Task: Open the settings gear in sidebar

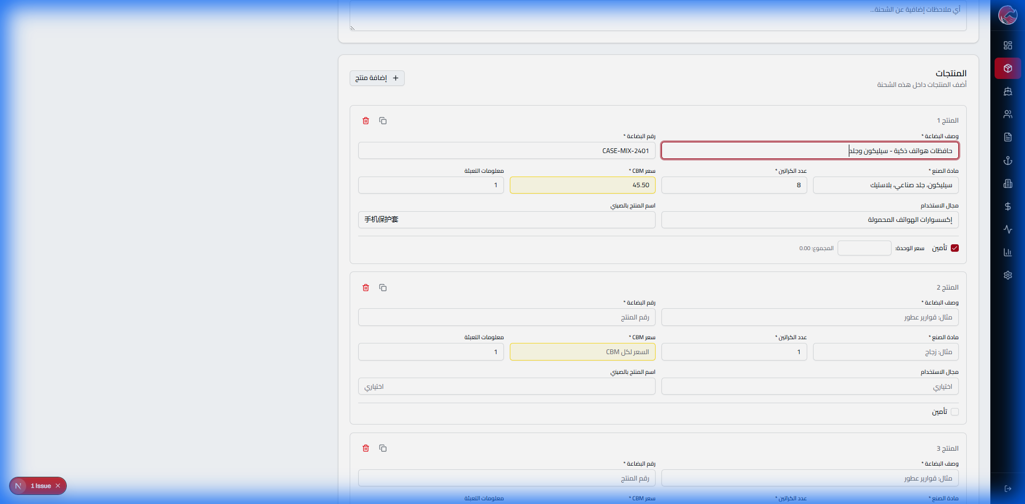Action: click(x=1007, y=275)
